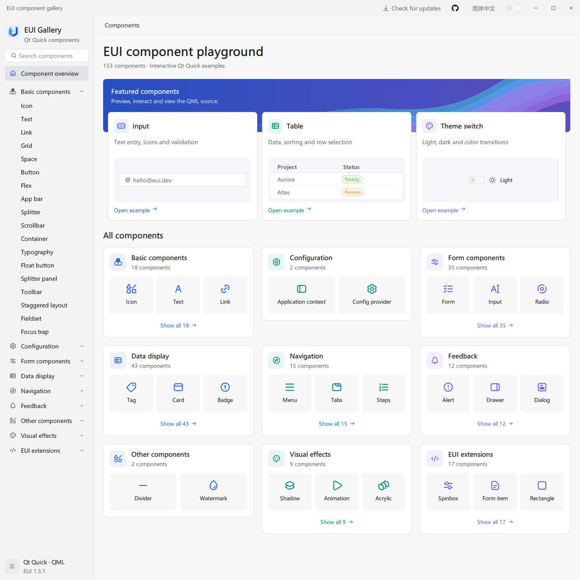
Task: Click Check for updates
Action: (x=412, y=8)
